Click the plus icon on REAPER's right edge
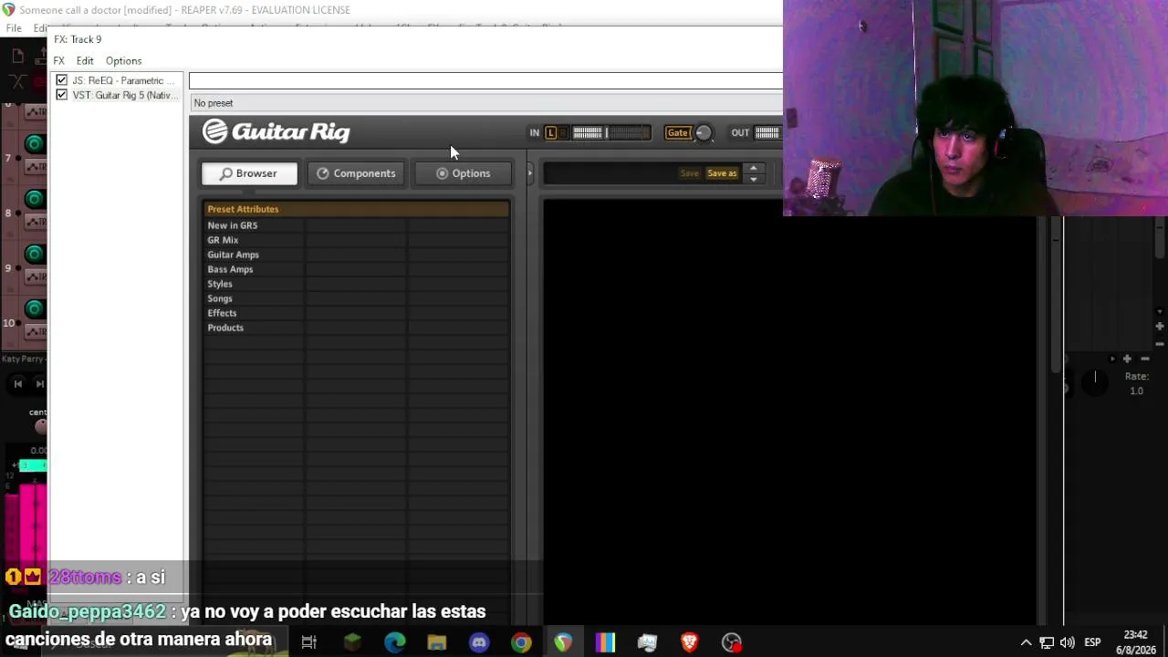The image size is (1168, 657). click(x=1160, y=326)
